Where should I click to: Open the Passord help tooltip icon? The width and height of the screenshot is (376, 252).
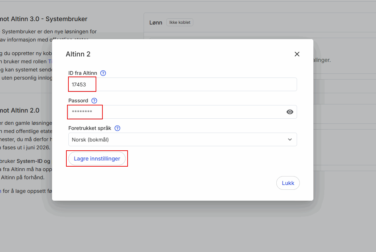click(94, 101)
